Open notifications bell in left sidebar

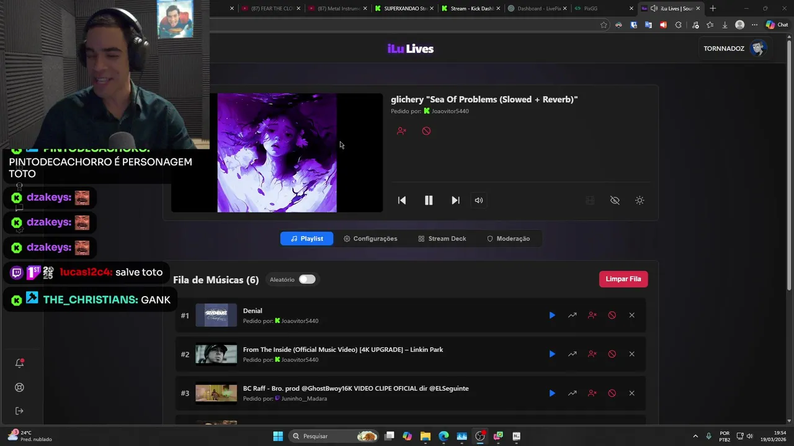click(19, 364)
